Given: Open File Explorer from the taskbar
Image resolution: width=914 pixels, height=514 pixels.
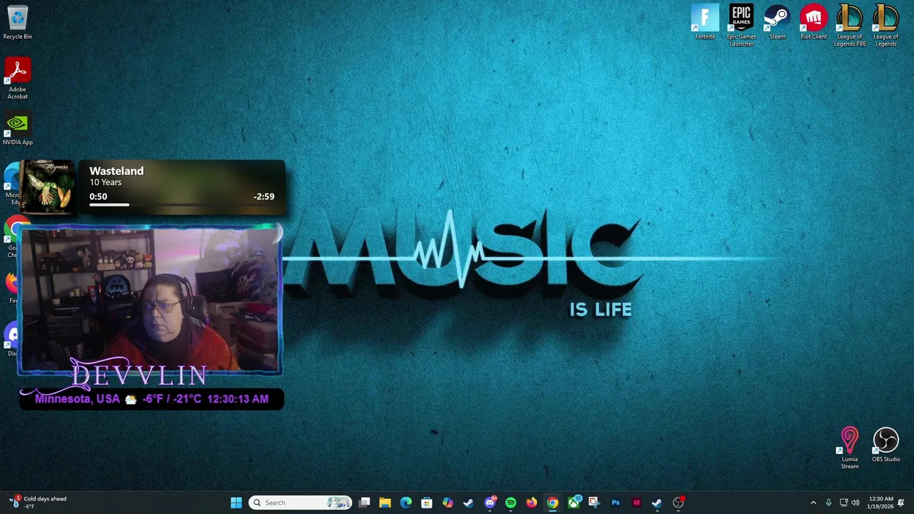Looking at the screenshot, I should [x=385, y=503].
